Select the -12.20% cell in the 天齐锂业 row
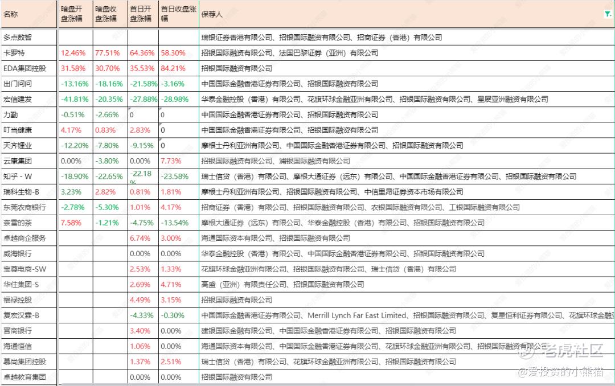This screenshot has width=615, height=386. click(75, 146)
